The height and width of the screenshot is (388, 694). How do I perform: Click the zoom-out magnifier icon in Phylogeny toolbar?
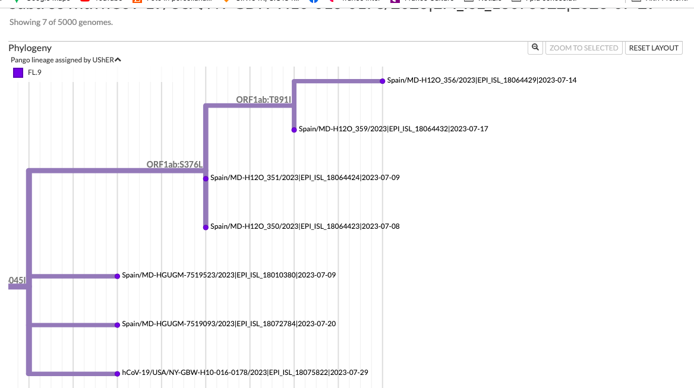(x=535, y=48)
